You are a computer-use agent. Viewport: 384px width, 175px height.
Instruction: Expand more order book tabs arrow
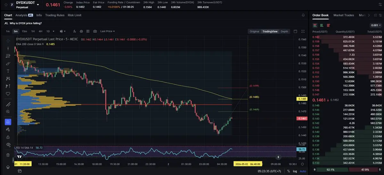point(369,15)
